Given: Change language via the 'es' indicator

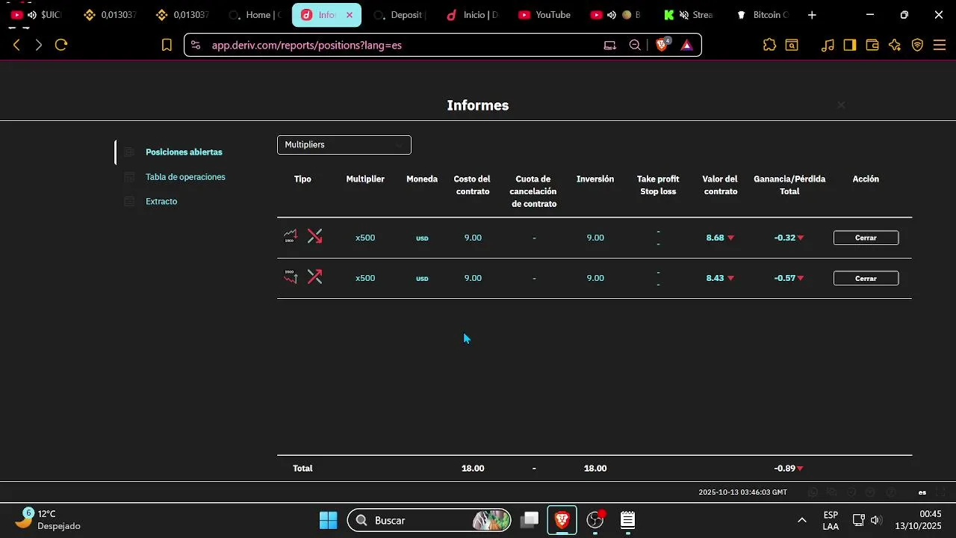Looking at the screenshot, I should [922, 492].
